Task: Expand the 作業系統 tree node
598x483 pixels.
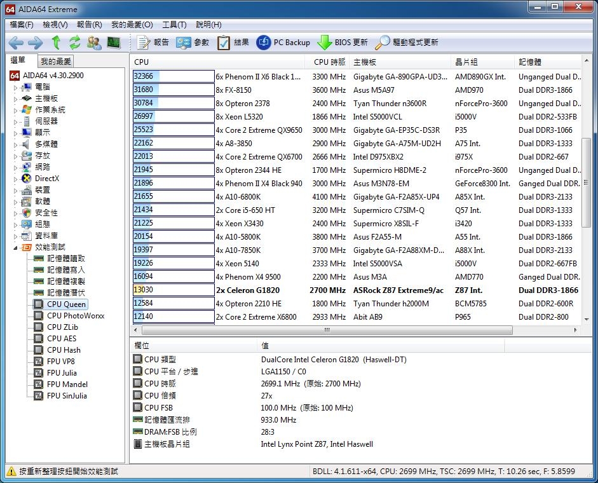Action: tap(16, 110)
